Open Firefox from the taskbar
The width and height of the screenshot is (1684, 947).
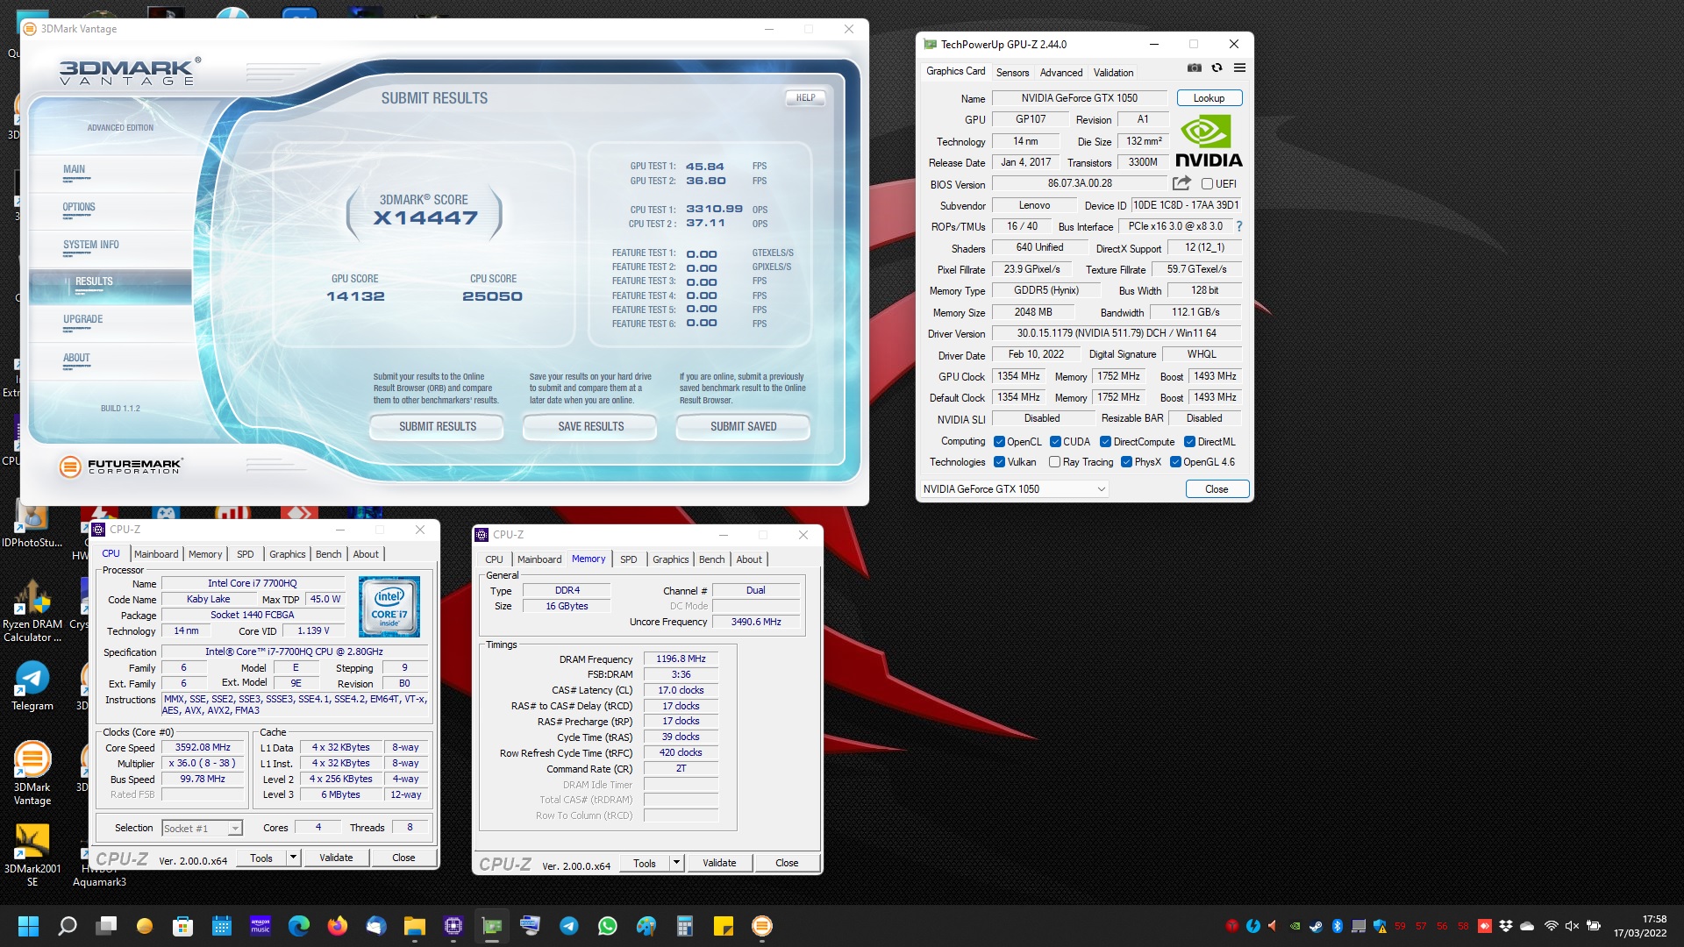point(338,926)
